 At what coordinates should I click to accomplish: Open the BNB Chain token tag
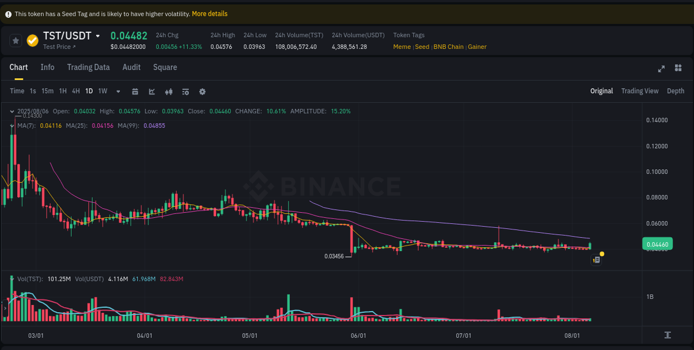[x=449, y=47]
